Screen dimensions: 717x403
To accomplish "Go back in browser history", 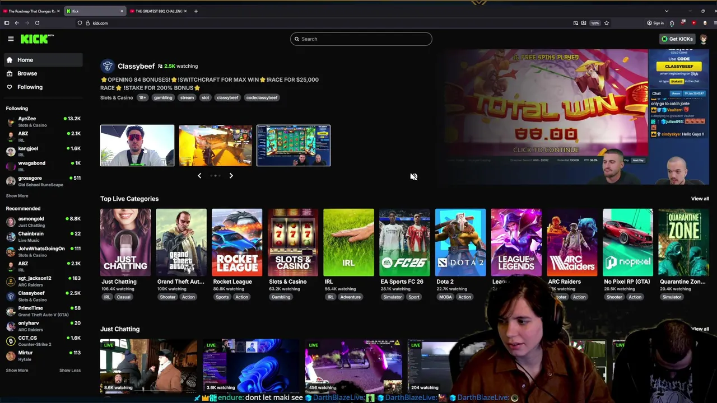I will click(x=17, y=23).
